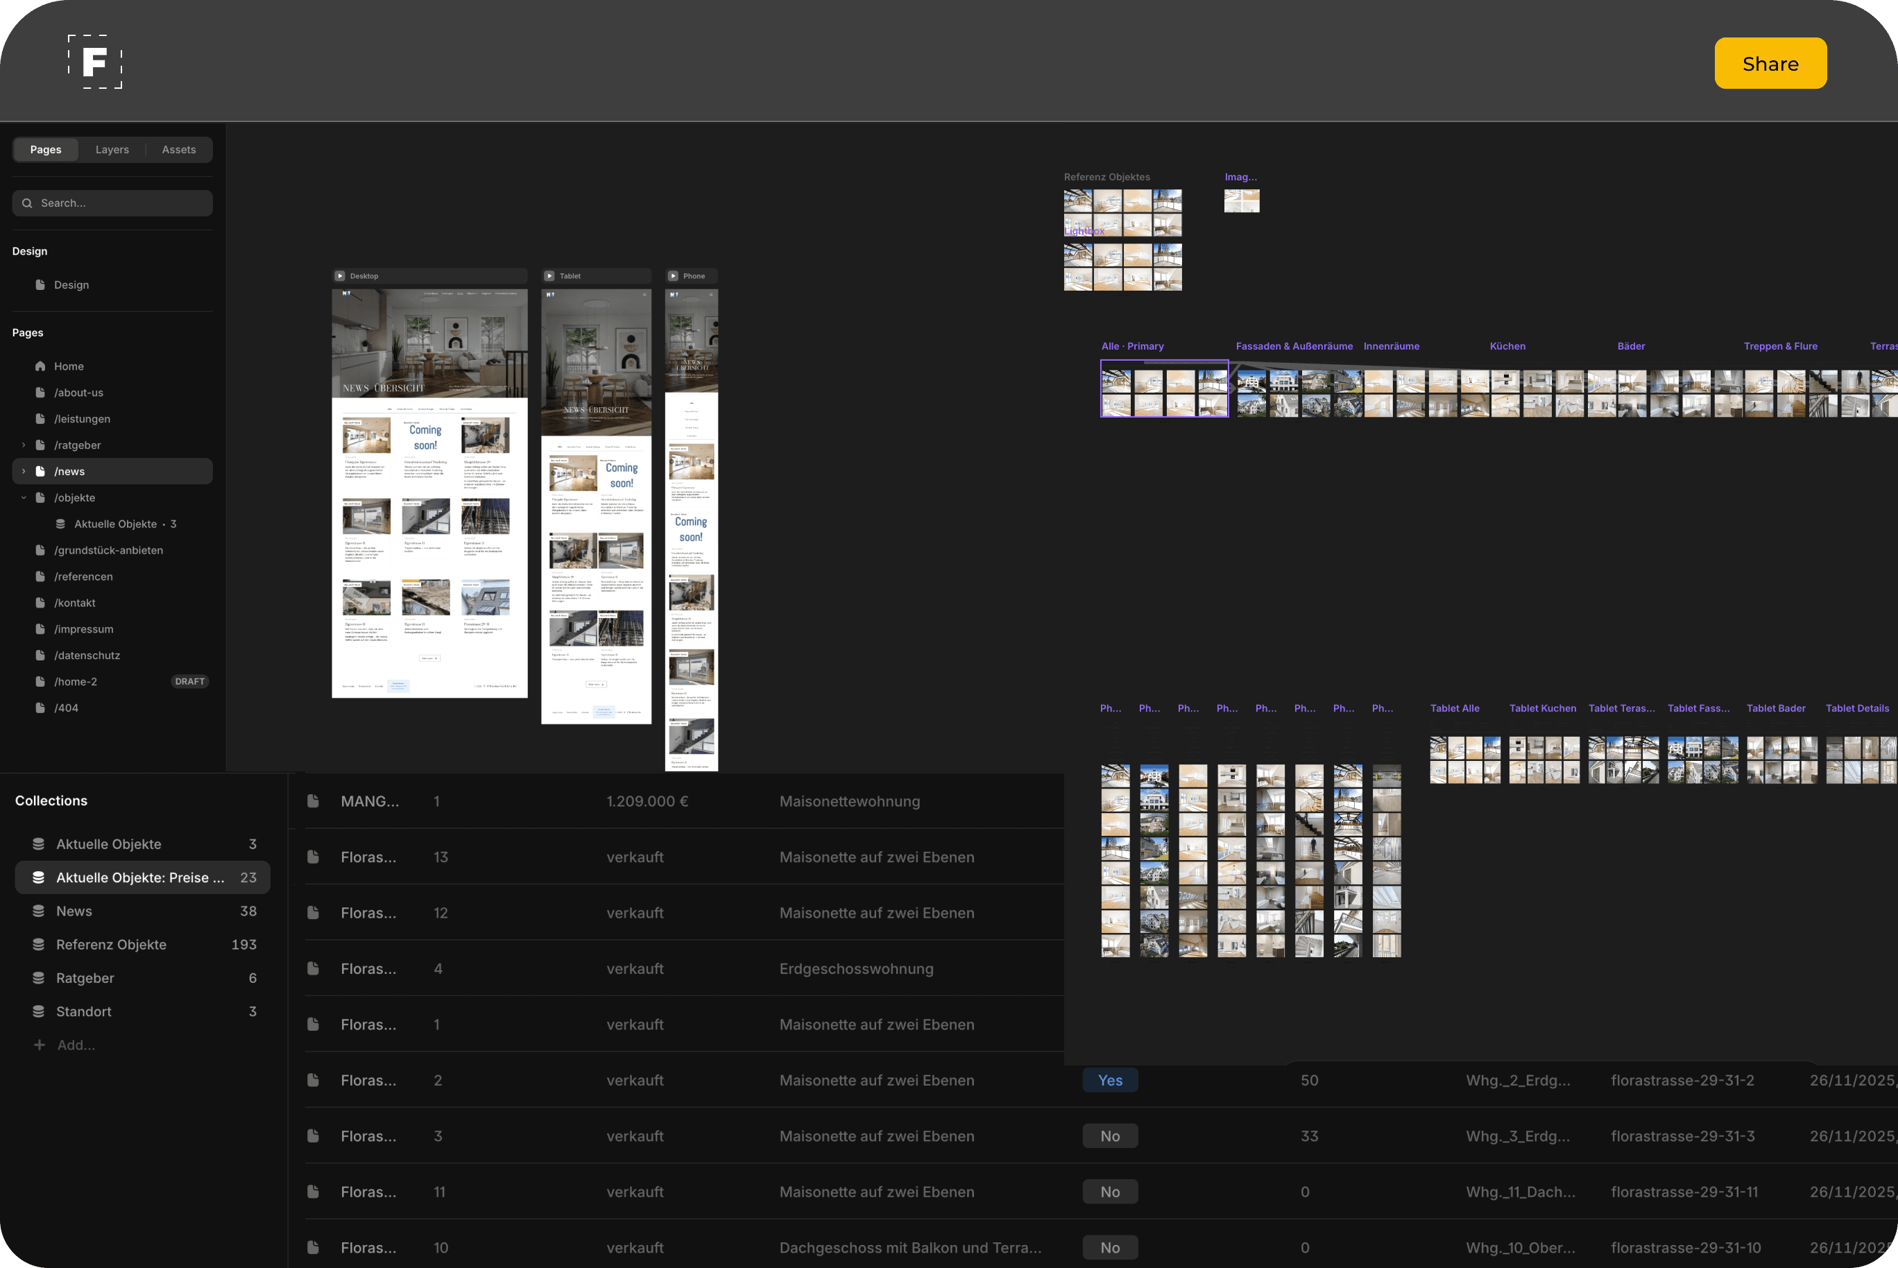This screenshot has width=1898, height=1268.
Task: Click the play icon on Tablet frame
Action: pyautogui.click(x=550, y=276)
